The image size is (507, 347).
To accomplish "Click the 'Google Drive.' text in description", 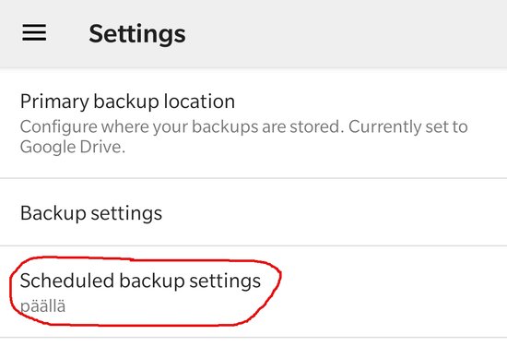I will 73,148.
